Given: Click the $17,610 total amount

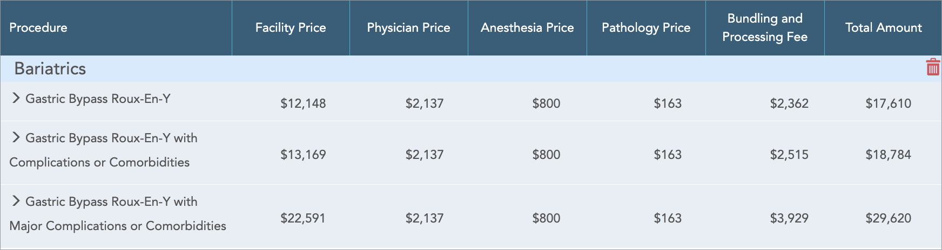Looking at the screenshot, I should pyautogui.click(x=888, y=103).
